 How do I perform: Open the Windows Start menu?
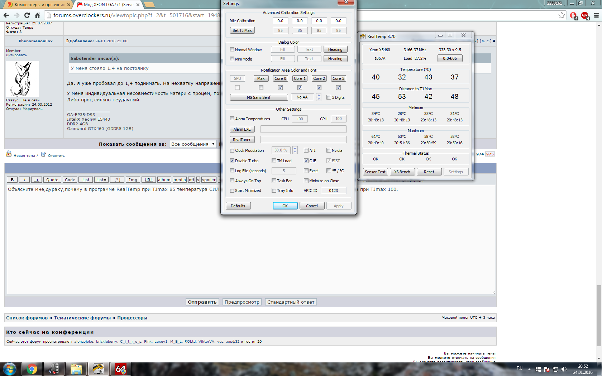[10, 369]
